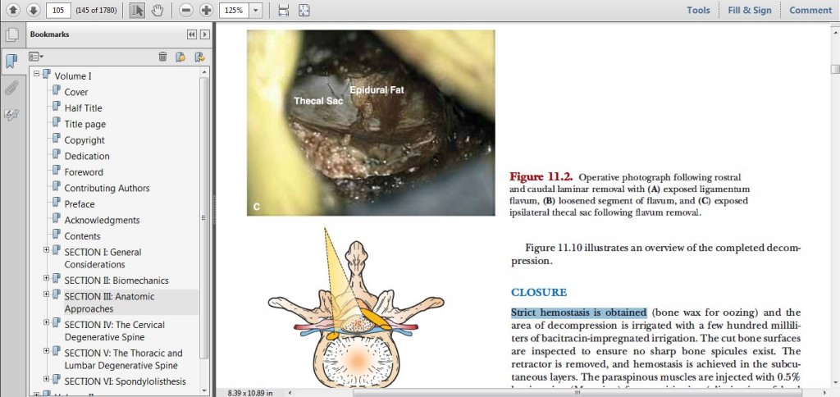Select SECTION II: Biomechanics bookmark

(116, 281)
